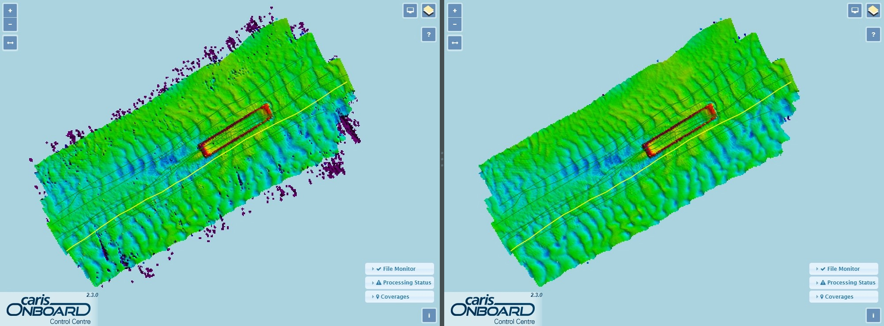The width and height of the screenshot is (884, 326).
Task: Expand File Monitor panel in left view
Action: pyautogui.click(x=400, y=269)
